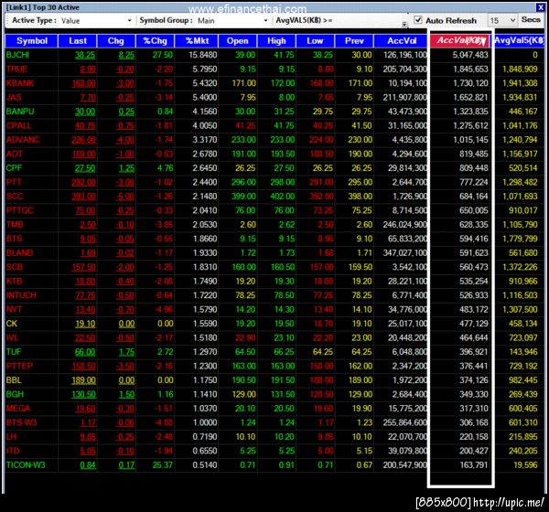This screenshot has height=512, width=549.
Task: Select the JAS symbol
Action: [x=14, y=97]
